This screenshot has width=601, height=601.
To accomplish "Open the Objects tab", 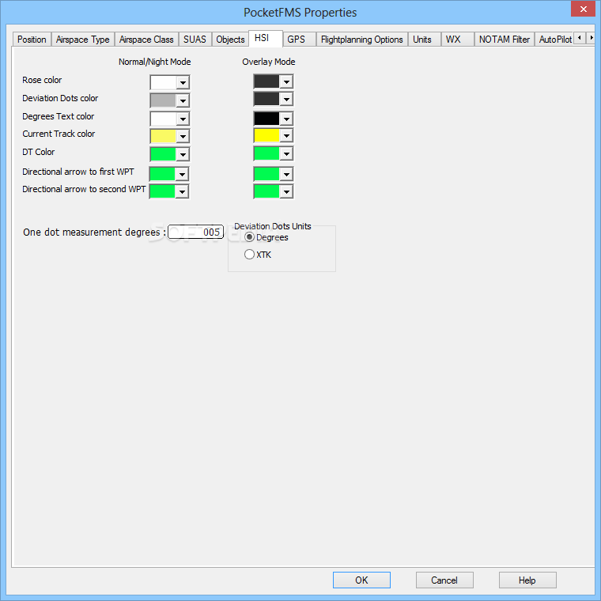I will pyautogui.click(x=230, y=40).
